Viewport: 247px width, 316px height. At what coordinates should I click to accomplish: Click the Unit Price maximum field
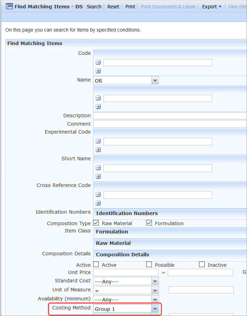(x=200, y=272)
